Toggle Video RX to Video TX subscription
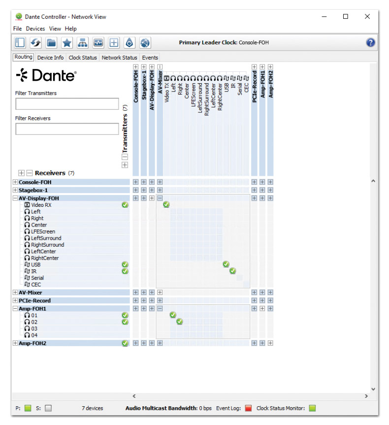This screenshot has width=389, height=425. click(166, 204)
